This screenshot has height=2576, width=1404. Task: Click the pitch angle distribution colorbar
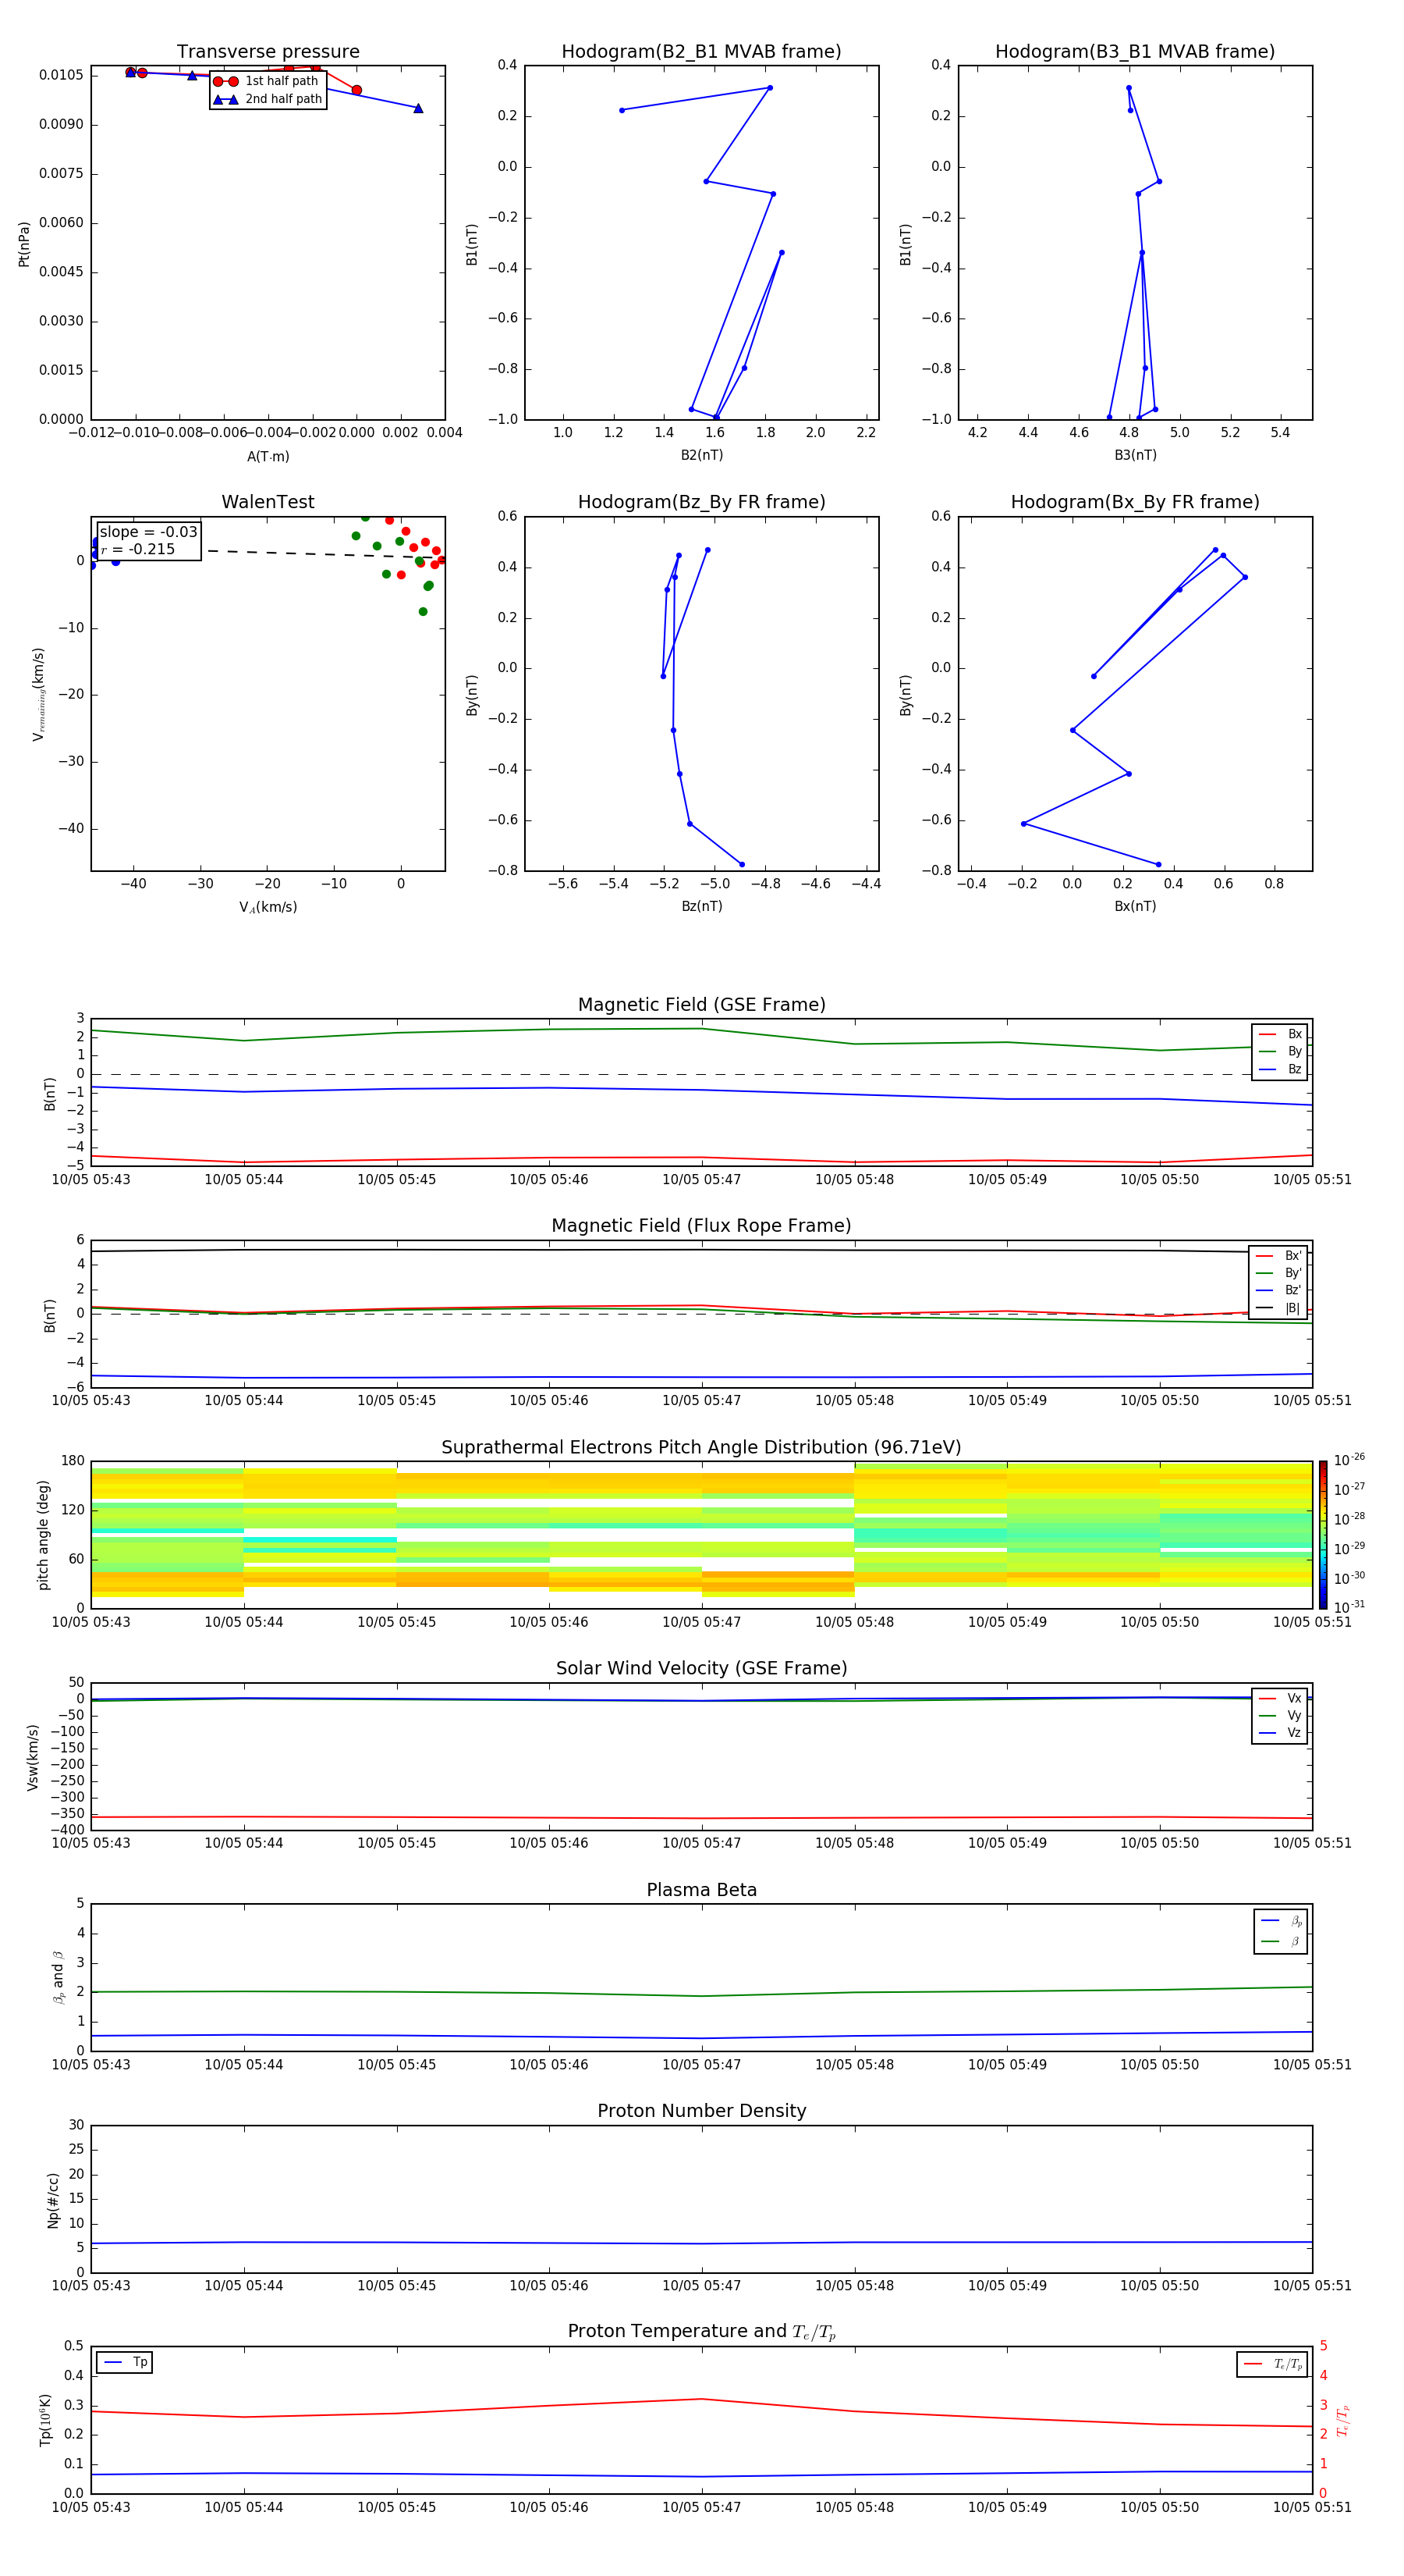1323,1534
